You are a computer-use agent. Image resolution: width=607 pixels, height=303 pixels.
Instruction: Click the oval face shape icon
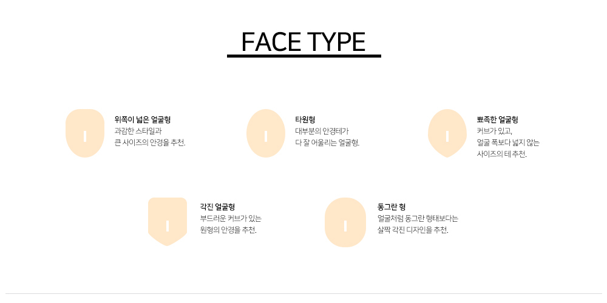pos(266,133)
